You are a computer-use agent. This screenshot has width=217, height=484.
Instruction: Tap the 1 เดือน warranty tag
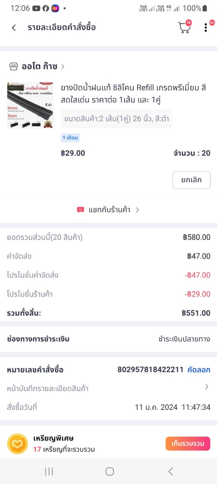click(x=70, y=138)
